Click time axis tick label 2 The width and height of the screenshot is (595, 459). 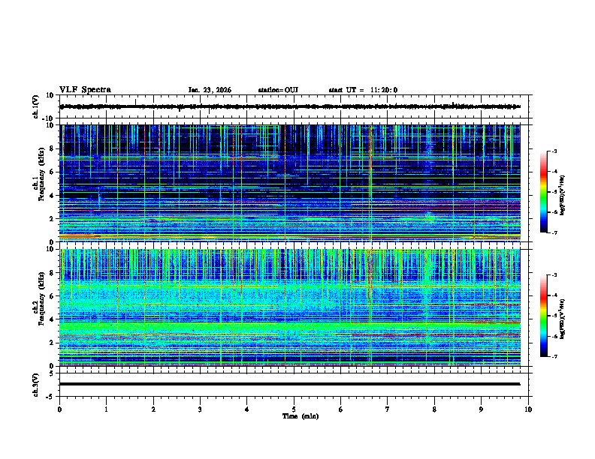[153, 409]
